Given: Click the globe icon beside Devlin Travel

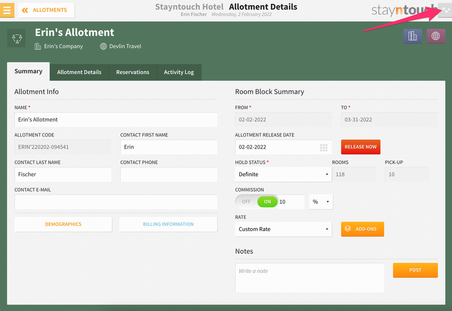Looking at the screenshot, I should pos(103,46).
